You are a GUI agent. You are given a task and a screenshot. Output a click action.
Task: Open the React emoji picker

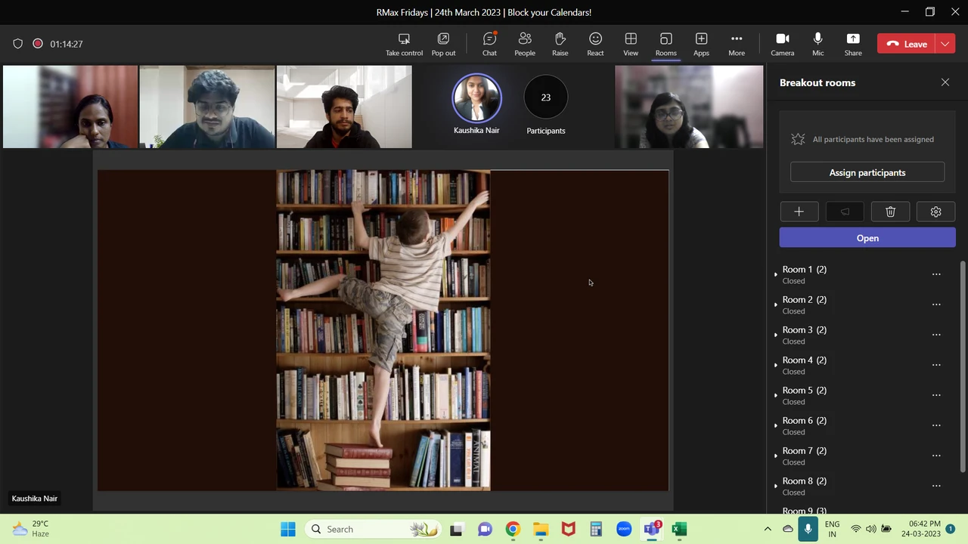(x=595, y=44)
